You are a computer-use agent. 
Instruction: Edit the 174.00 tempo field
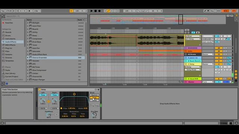pyautogui.click(x=9, y=11)
